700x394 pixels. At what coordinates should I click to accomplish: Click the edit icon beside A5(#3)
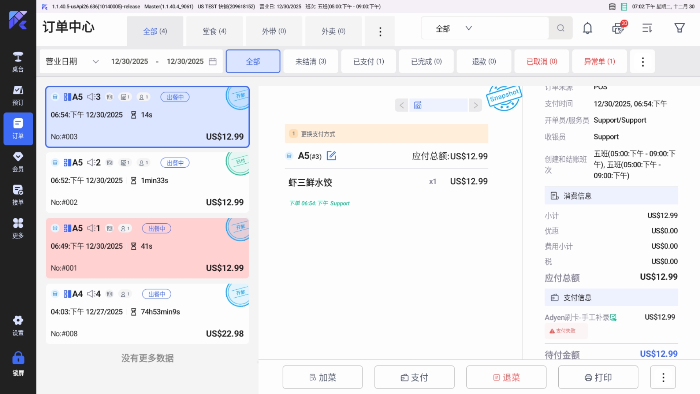[x=331, y=156]
